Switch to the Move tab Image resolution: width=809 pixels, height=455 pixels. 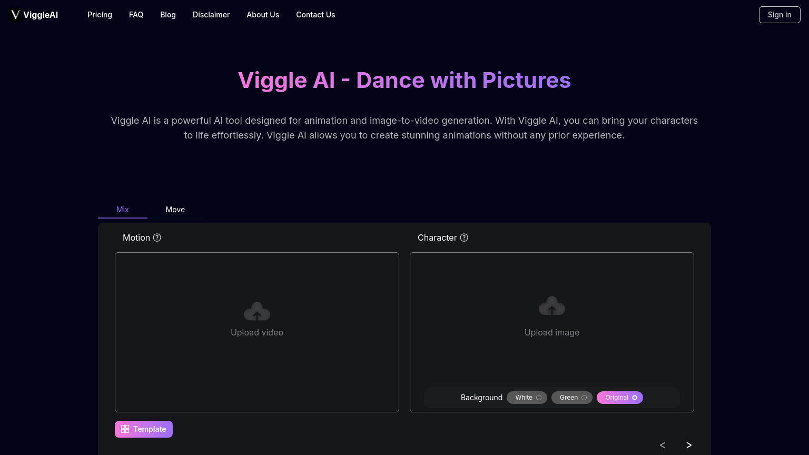(175, 209)
